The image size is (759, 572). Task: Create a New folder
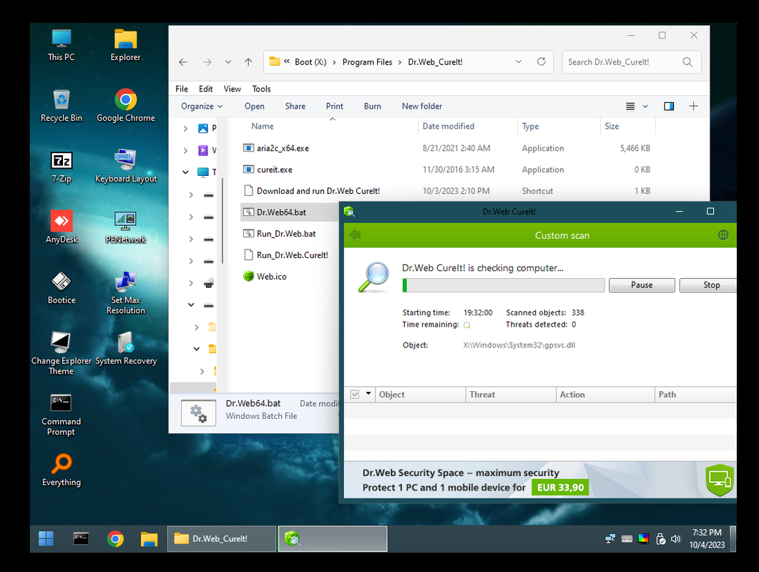click(x=421, y=106)
